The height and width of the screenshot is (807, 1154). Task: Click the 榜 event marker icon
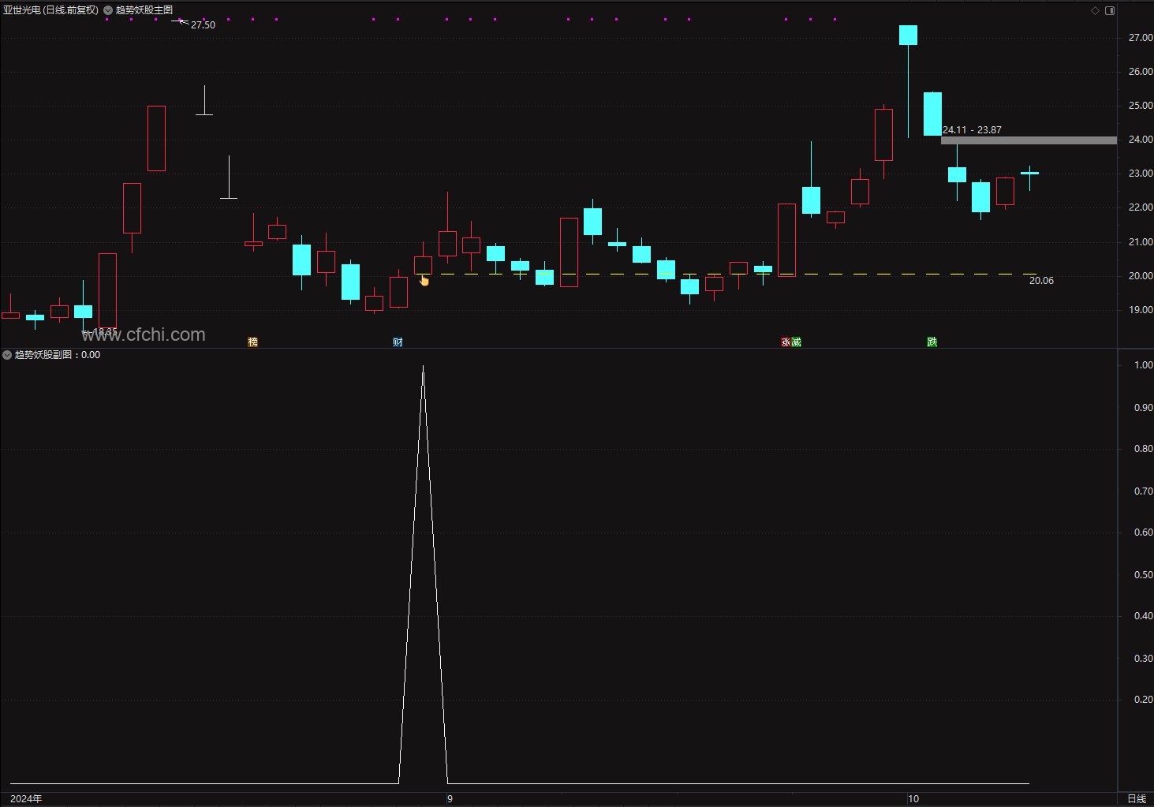tap(252, 342)
